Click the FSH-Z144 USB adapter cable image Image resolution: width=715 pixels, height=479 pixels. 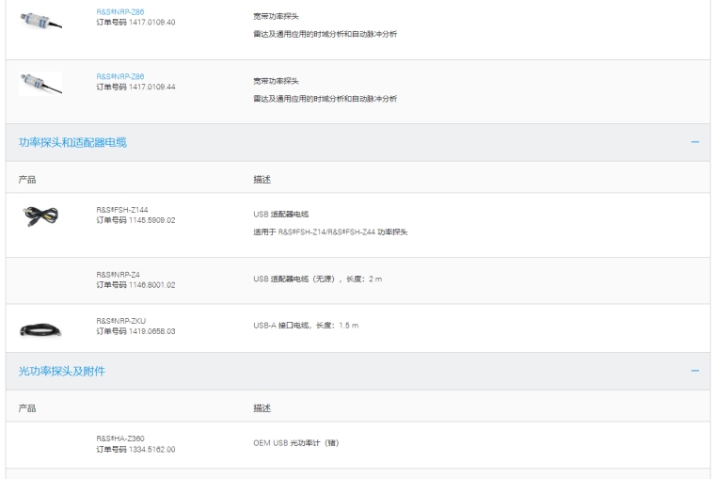click(x=40, y=215)
